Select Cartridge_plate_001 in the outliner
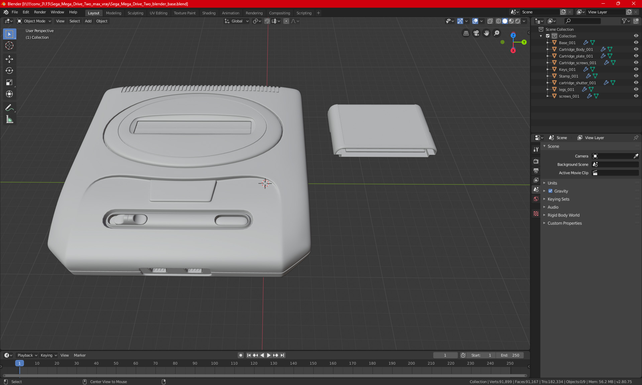The height and width of the screenshot is (385, 642). tap(576, 56)
